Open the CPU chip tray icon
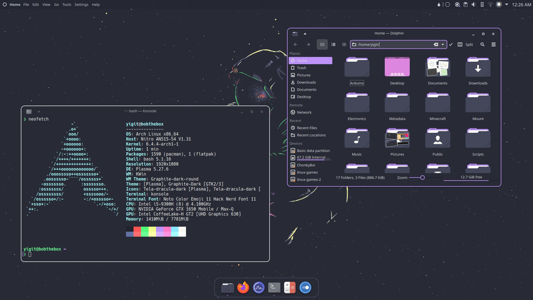This screenshot has height=300, width=533. pyautogui.click(x=499, y=4)
